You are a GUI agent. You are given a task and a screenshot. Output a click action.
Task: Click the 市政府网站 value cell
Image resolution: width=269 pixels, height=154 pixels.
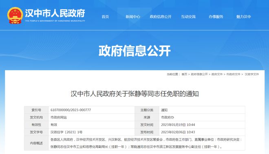pyautogui.click(x=92, y=117)
